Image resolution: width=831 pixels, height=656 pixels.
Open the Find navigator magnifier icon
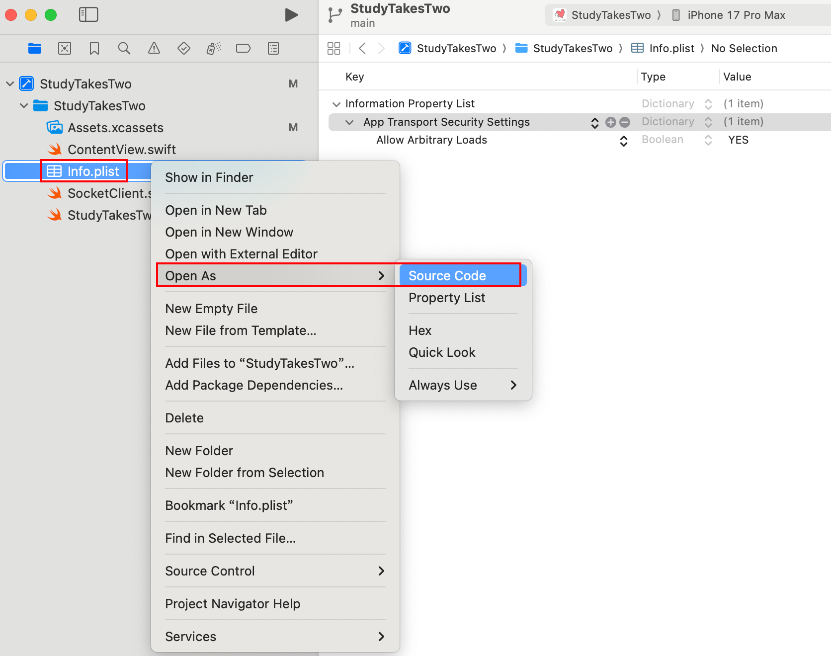pyautogui.click(x=124, y=48)
